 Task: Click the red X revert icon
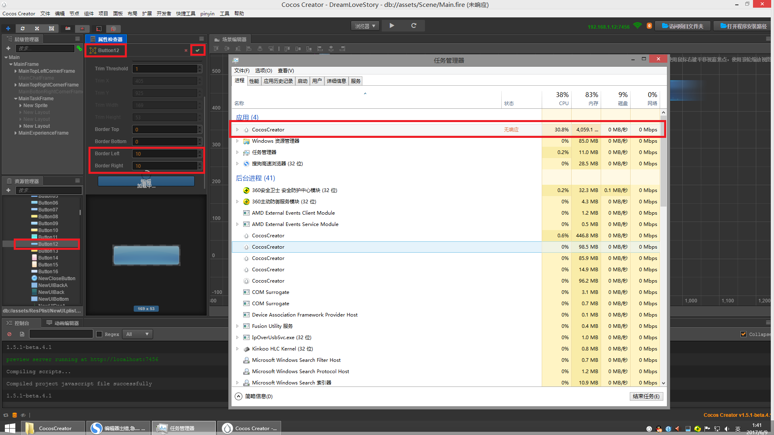coord(186,51)
